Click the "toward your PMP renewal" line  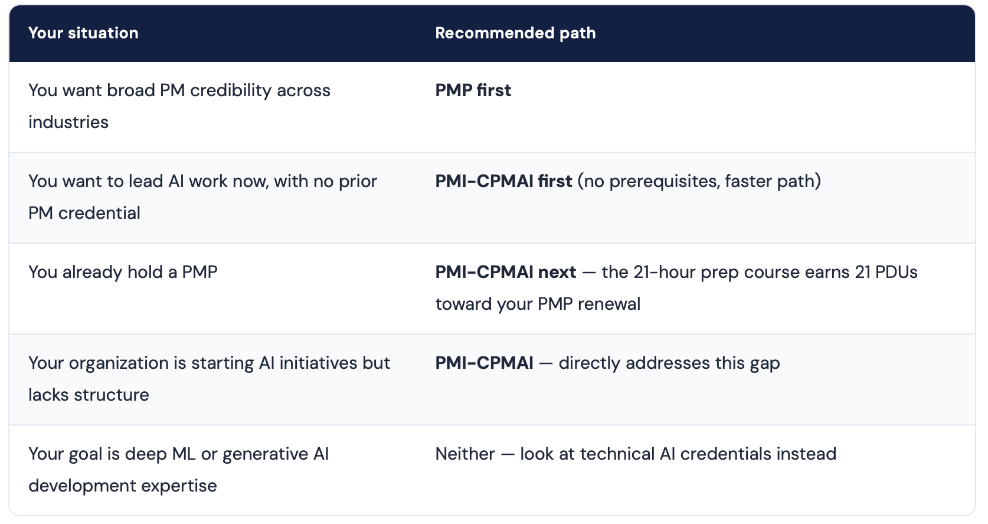(538, 304)
